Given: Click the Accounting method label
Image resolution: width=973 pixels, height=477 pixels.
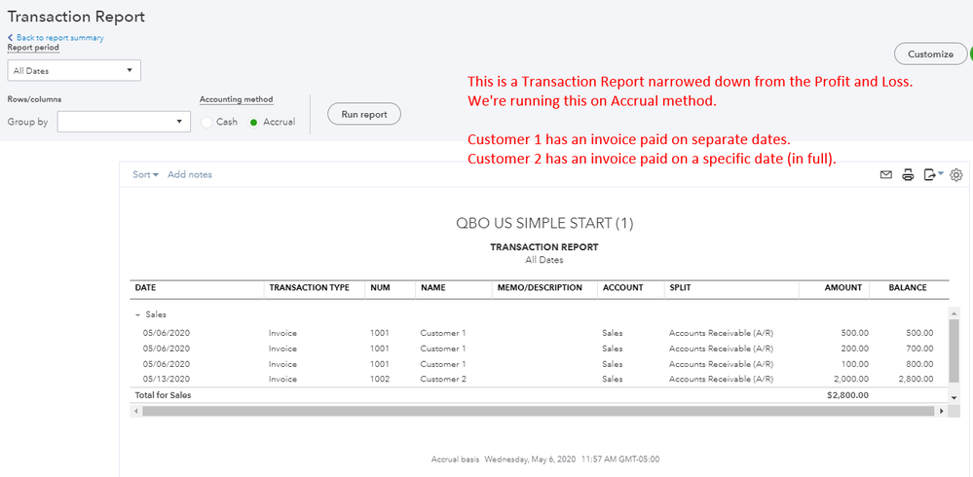Looking at the screenshot, I should pos(237,99).
